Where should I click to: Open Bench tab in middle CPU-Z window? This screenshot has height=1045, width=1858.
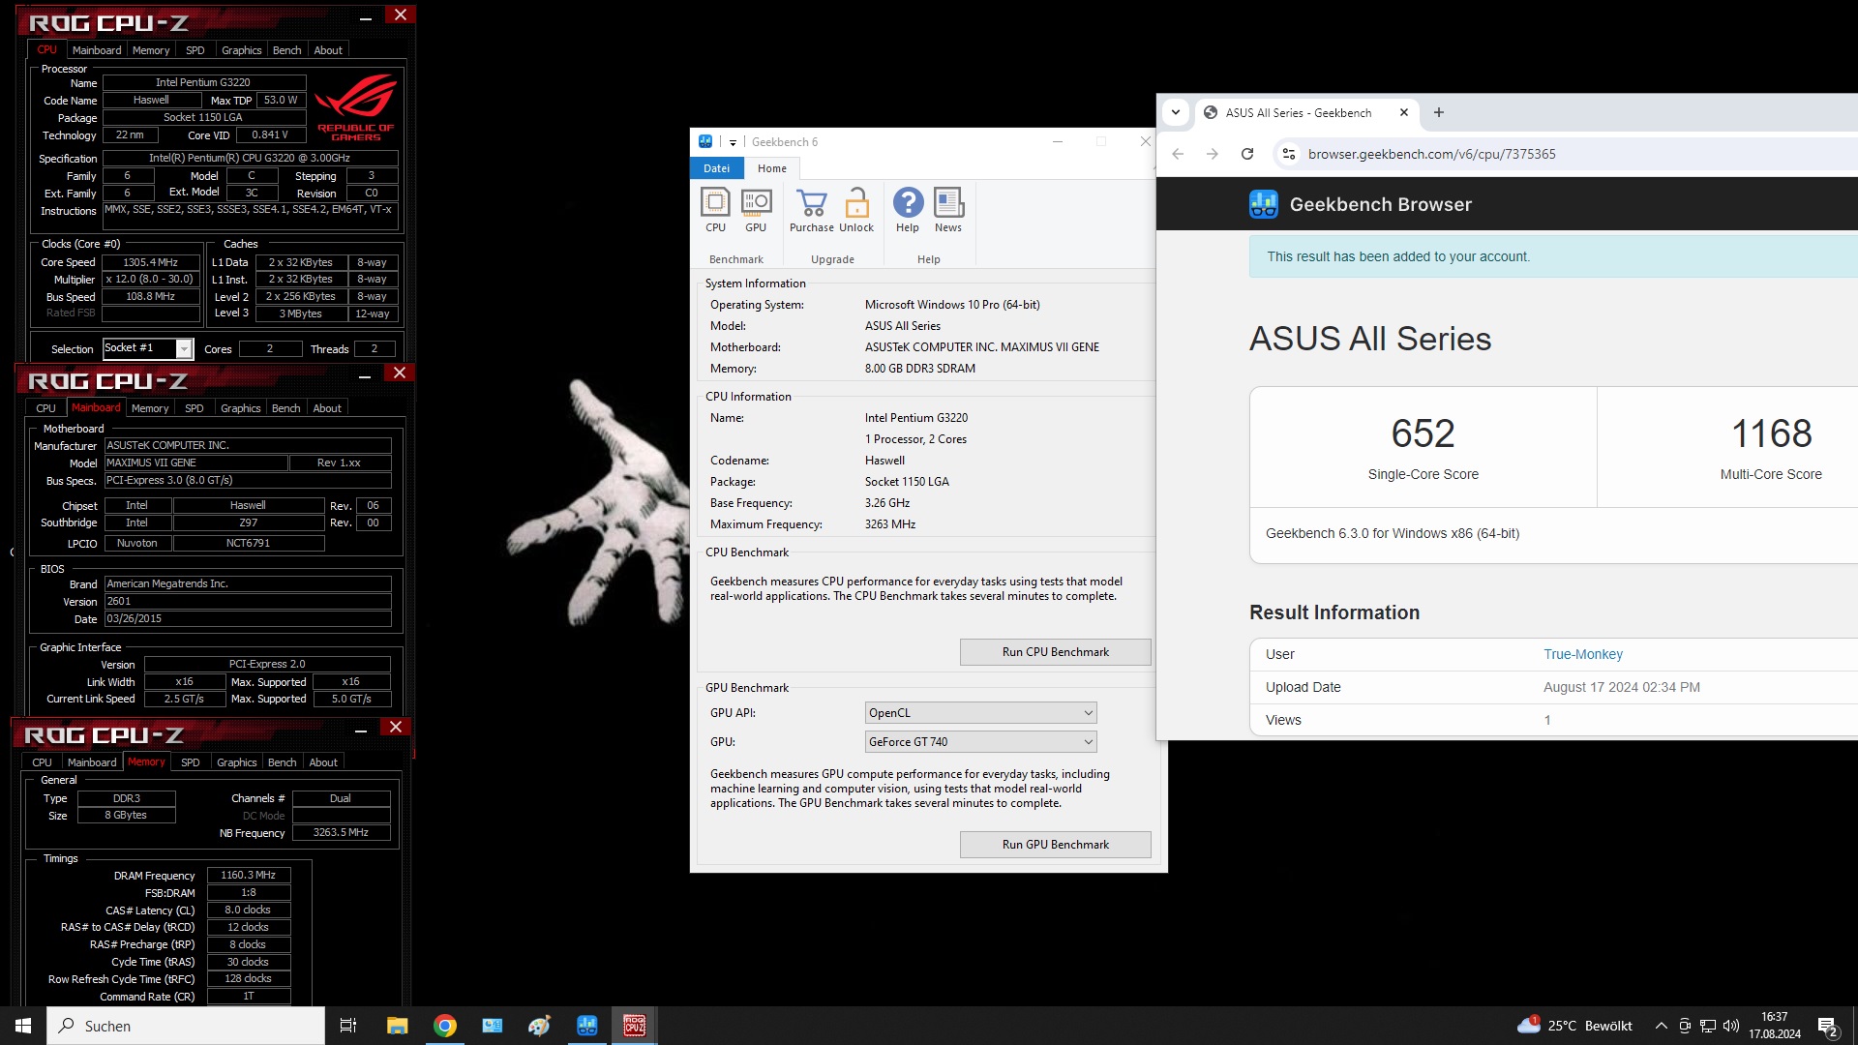click(286, 408)
